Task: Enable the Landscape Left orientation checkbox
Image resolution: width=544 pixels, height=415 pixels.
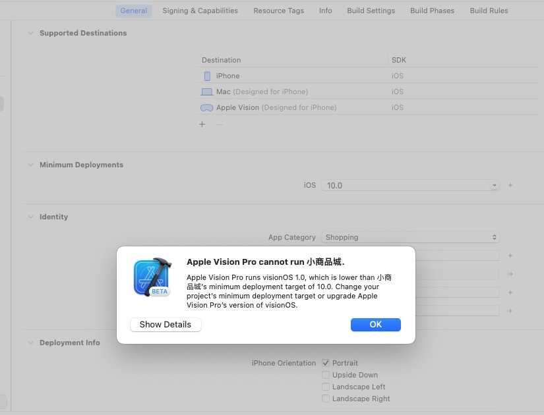Action: [x=326, y=387]
